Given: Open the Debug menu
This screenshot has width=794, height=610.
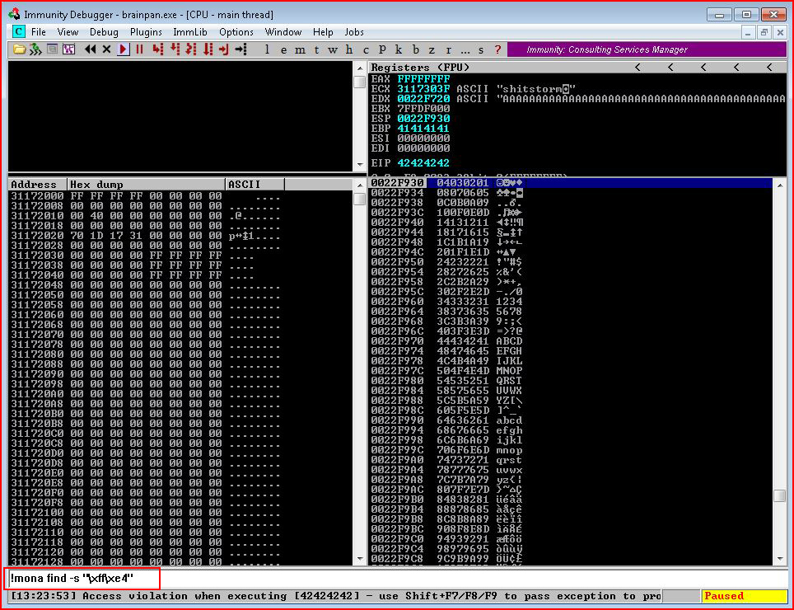Looking at the screenshot, I should pyautogui.click(x=104, y=32).
